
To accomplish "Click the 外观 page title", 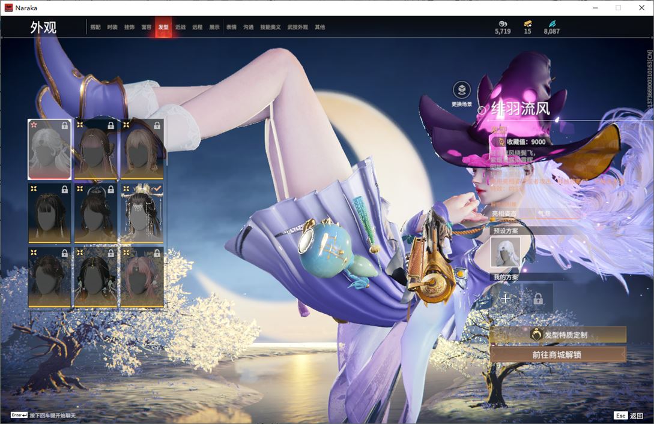I will coord(43,28).
